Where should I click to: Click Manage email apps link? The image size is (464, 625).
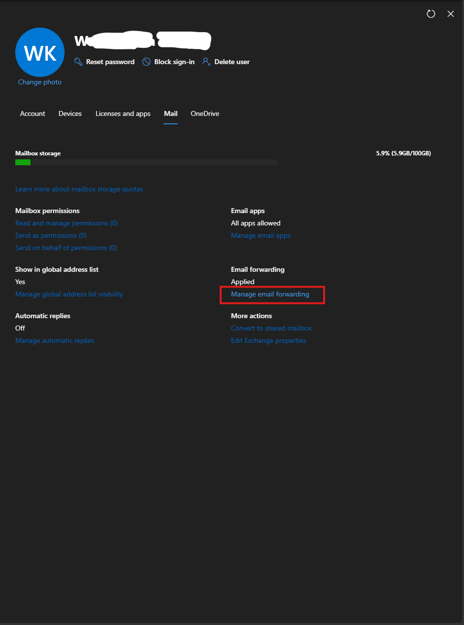pos(261,235)
